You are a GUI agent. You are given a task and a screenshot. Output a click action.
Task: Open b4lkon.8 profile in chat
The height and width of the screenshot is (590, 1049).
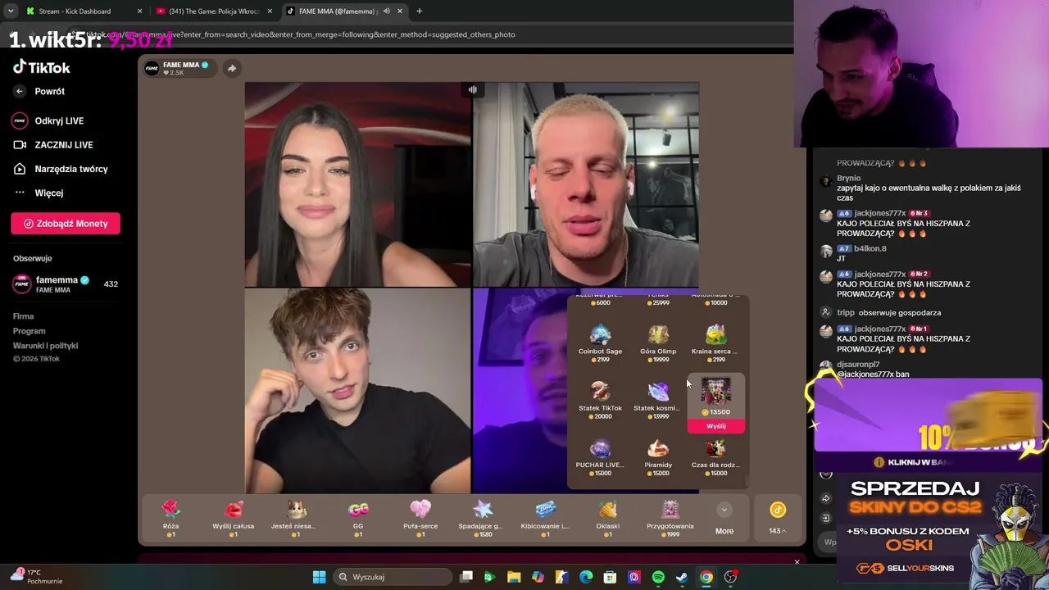[870, 248]
